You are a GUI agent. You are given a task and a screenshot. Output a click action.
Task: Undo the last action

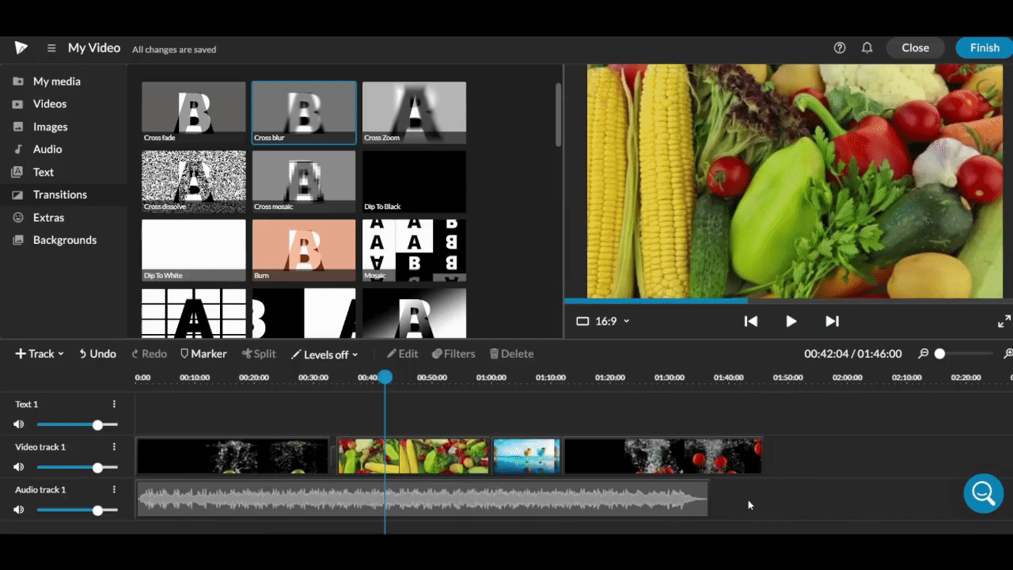[97, 354]
